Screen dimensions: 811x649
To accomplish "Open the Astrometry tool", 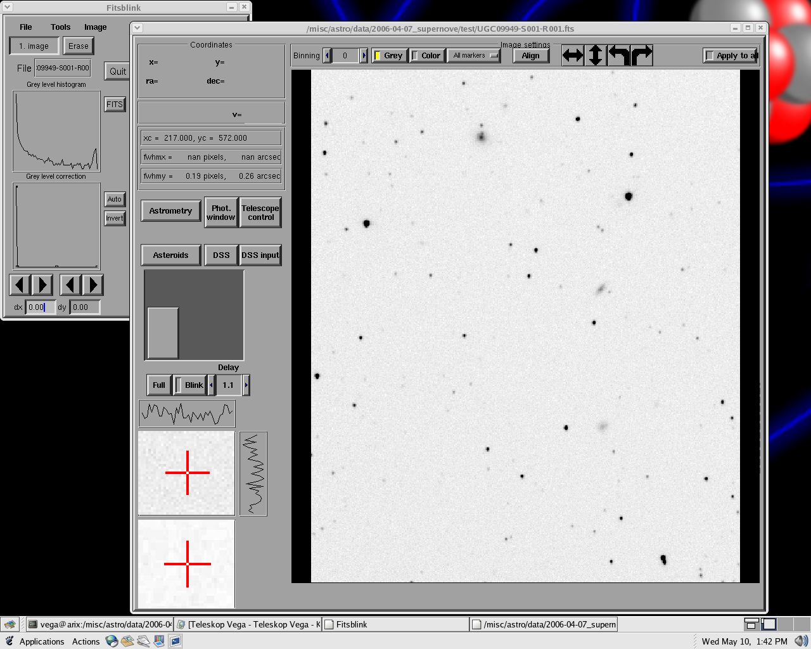I will click(170, 210).
